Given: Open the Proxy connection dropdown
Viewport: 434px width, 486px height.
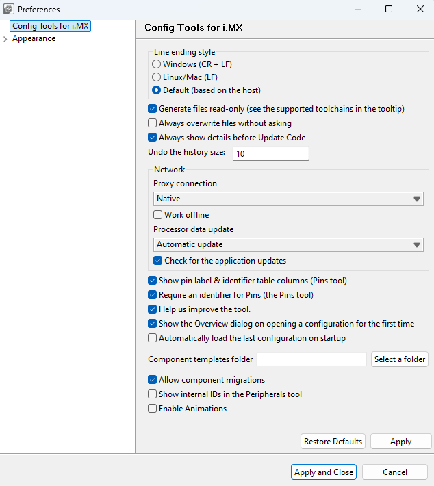Looking at the screenshot, I should 288,199.
